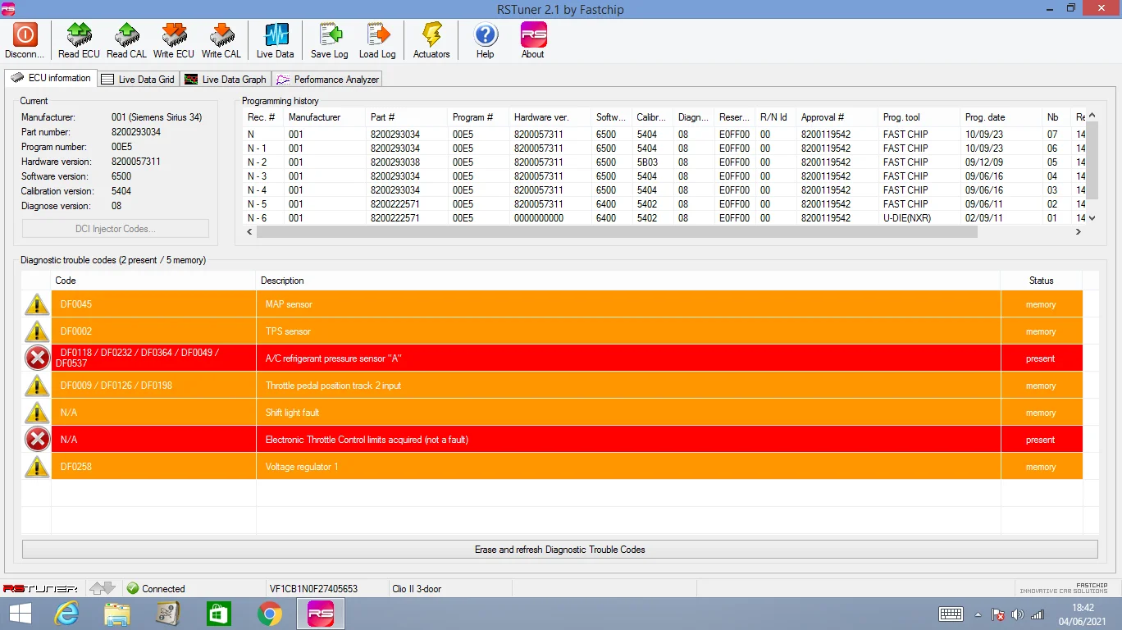Open File Explorer from the taskbar
Image resolution: width=1122 pixels, height=630 pixels.
click(117, 614)
